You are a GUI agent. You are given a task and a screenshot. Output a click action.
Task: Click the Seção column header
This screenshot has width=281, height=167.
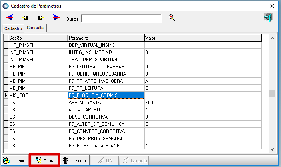38,38
